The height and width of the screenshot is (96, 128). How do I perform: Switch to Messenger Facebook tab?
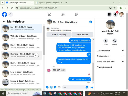[19, 3]
